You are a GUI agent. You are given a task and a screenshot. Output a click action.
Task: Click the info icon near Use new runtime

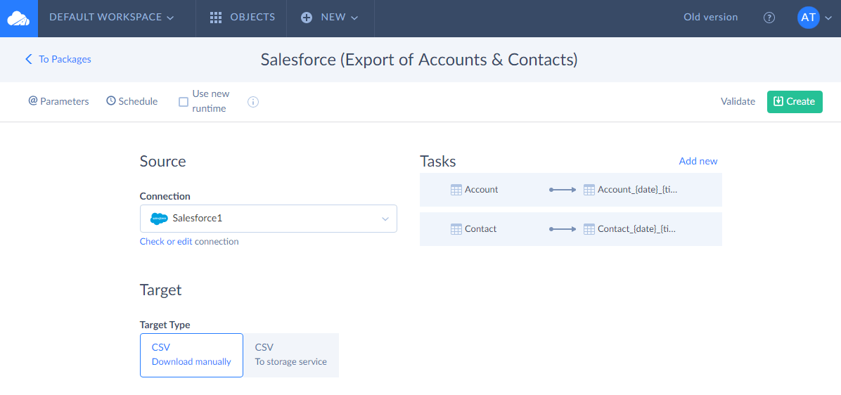[x=253, y=102]
